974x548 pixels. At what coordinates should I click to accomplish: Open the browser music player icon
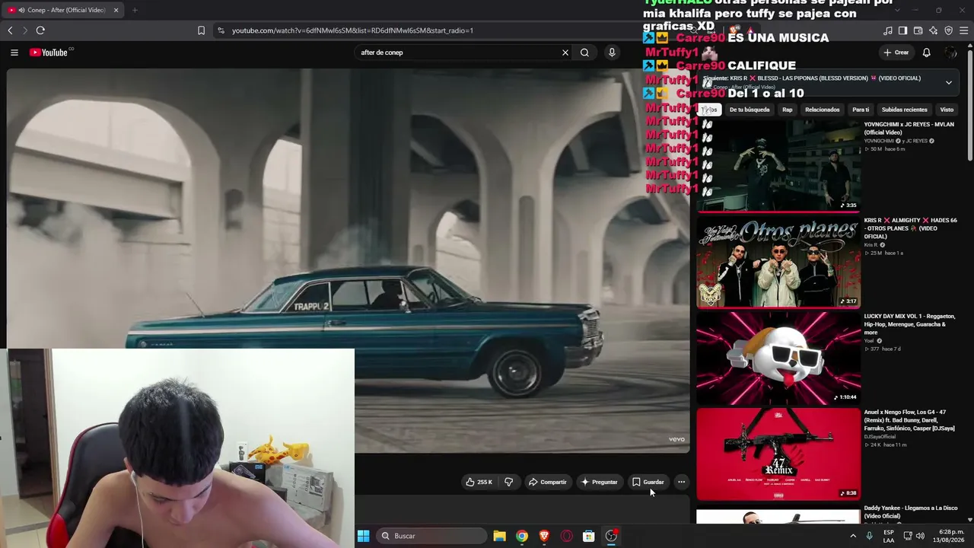tap(888, 30)
